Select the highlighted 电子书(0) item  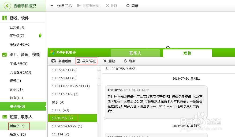tap(23, 106)
